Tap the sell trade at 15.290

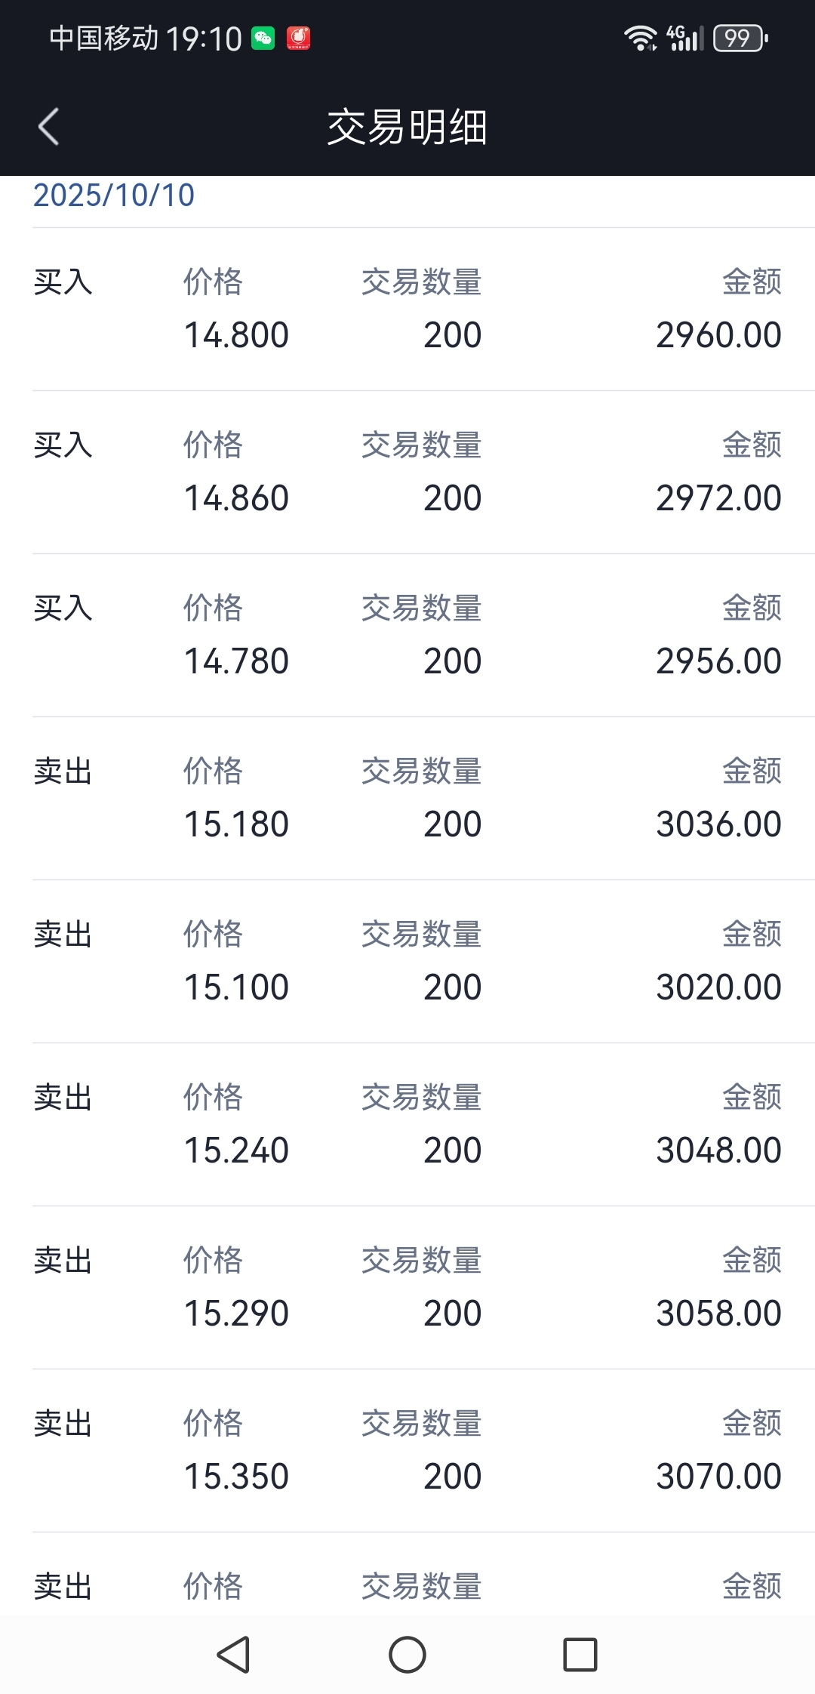pos(407,1287)
